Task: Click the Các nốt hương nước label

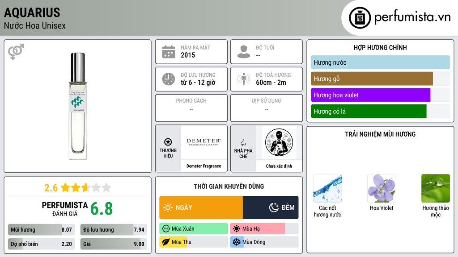Action: (x=327, y=211)
